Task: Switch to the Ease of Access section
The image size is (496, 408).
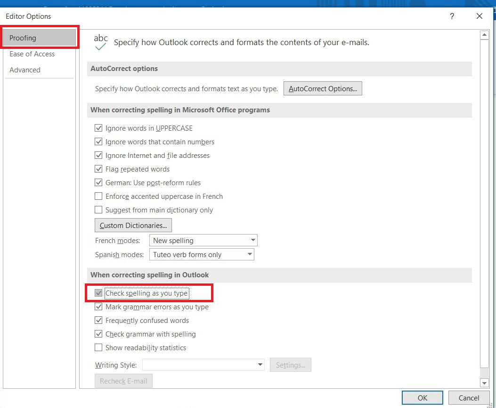Action: tap(32, 54)
